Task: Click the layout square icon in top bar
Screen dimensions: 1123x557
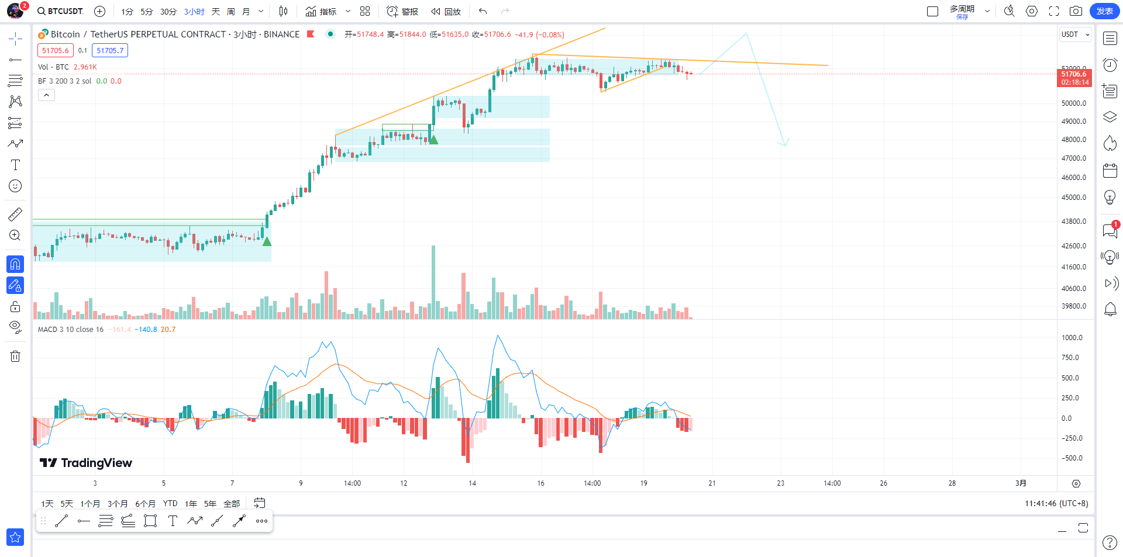Action: (933, 11)
